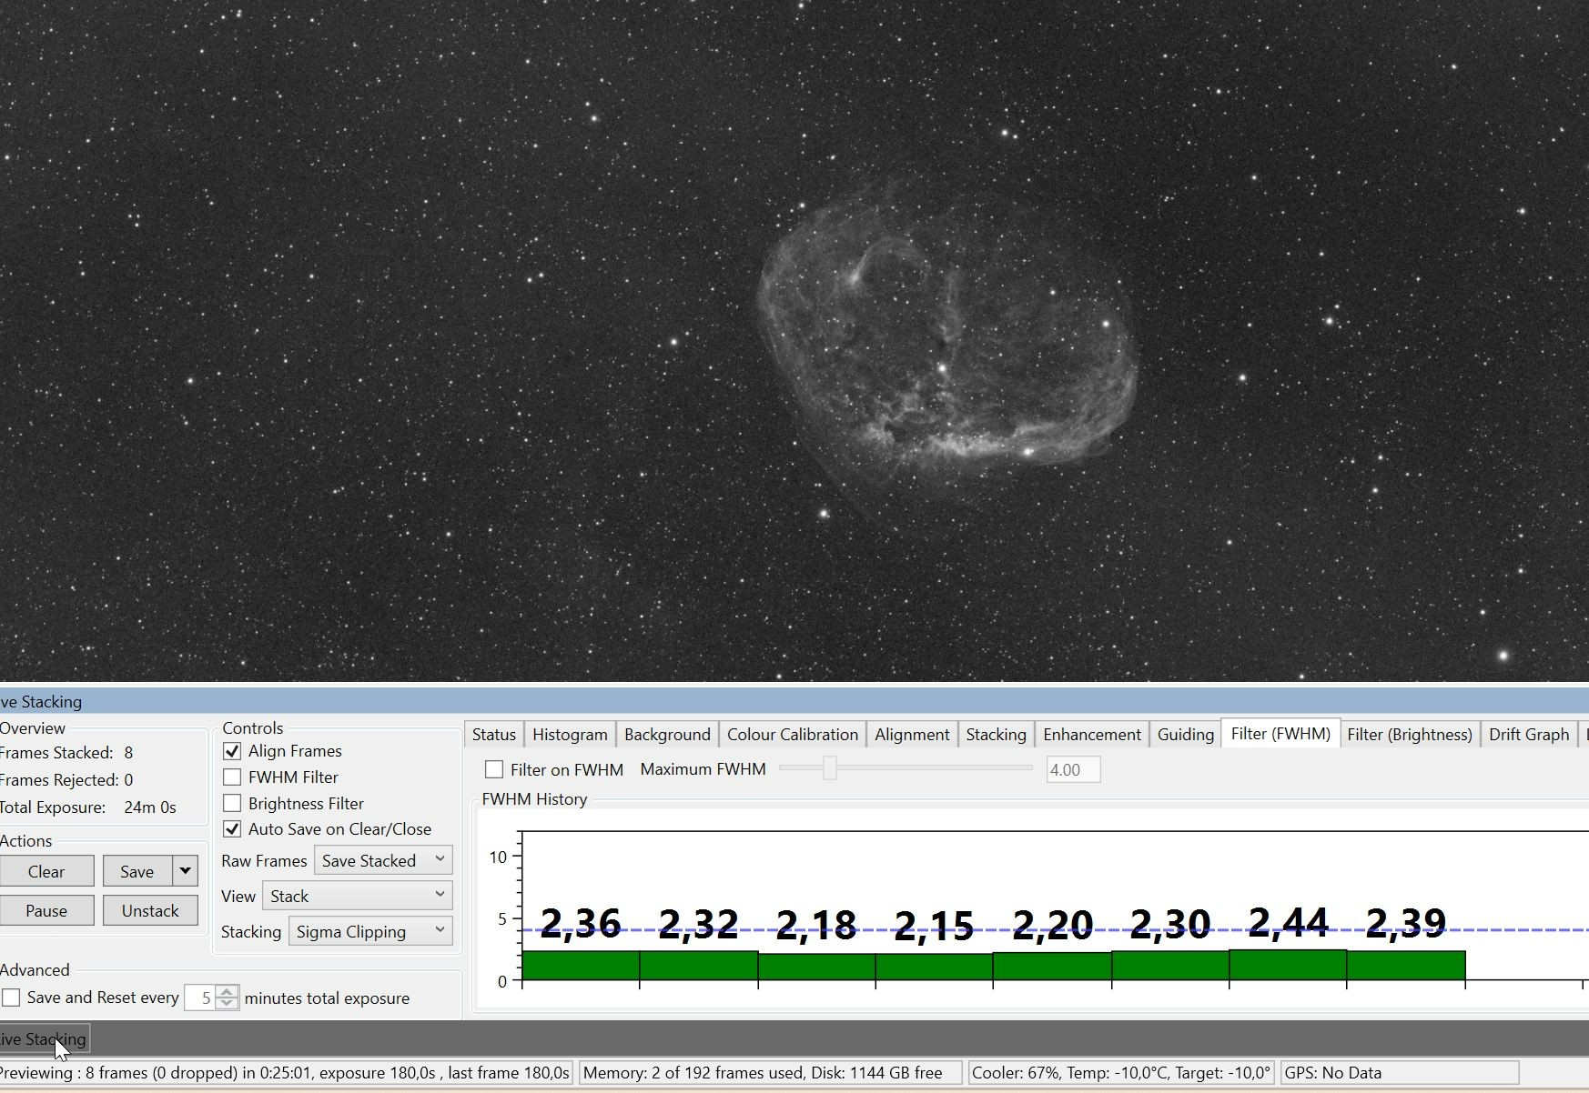
Task: Pause the live stacking
Action: (46, 910)
